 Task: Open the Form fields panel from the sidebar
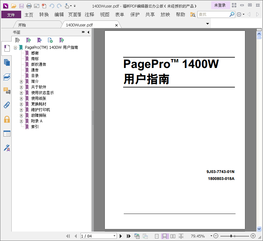[x=7, y=133]
